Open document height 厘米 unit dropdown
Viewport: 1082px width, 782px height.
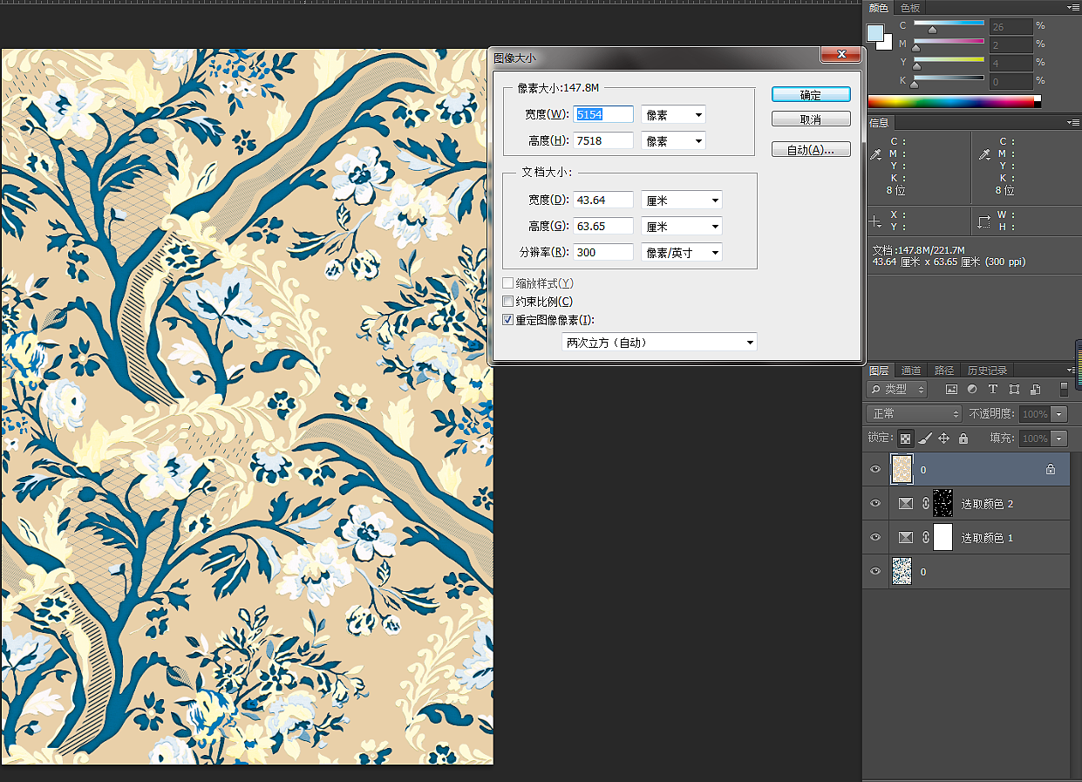click(x=682, y=226)
